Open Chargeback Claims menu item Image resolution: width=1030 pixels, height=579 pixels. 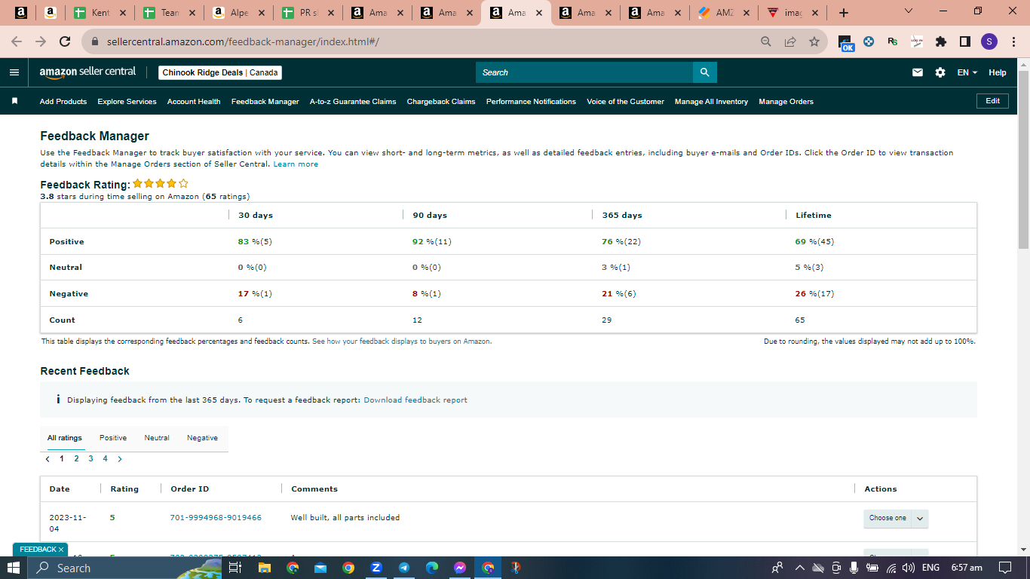tap(441, 101)
